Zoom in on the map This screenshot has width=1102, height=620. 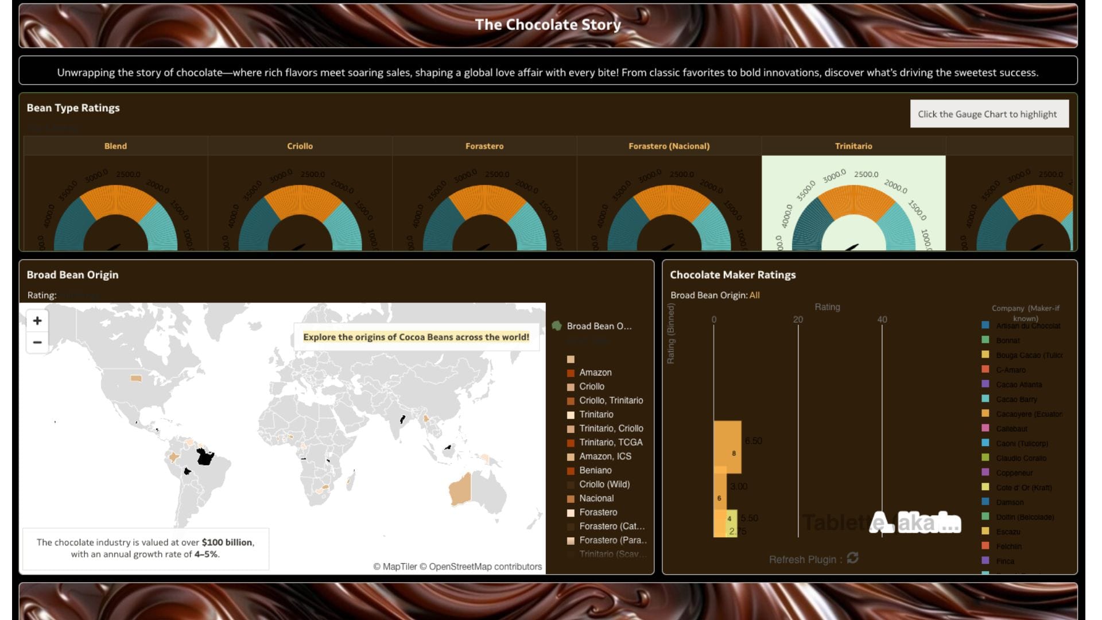coord(37,321)
